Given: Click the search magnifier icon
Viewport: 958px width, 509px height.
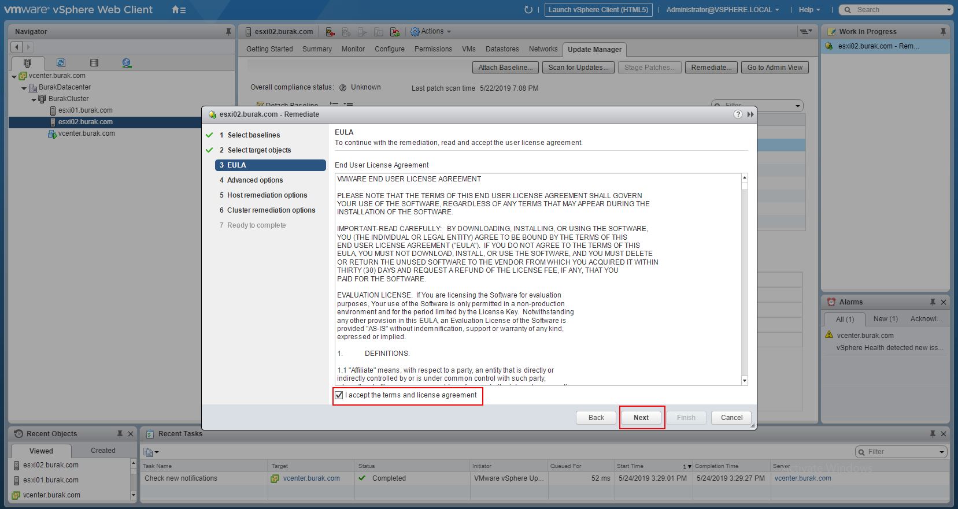Looking at the screenshot, I should click(848, 10).
